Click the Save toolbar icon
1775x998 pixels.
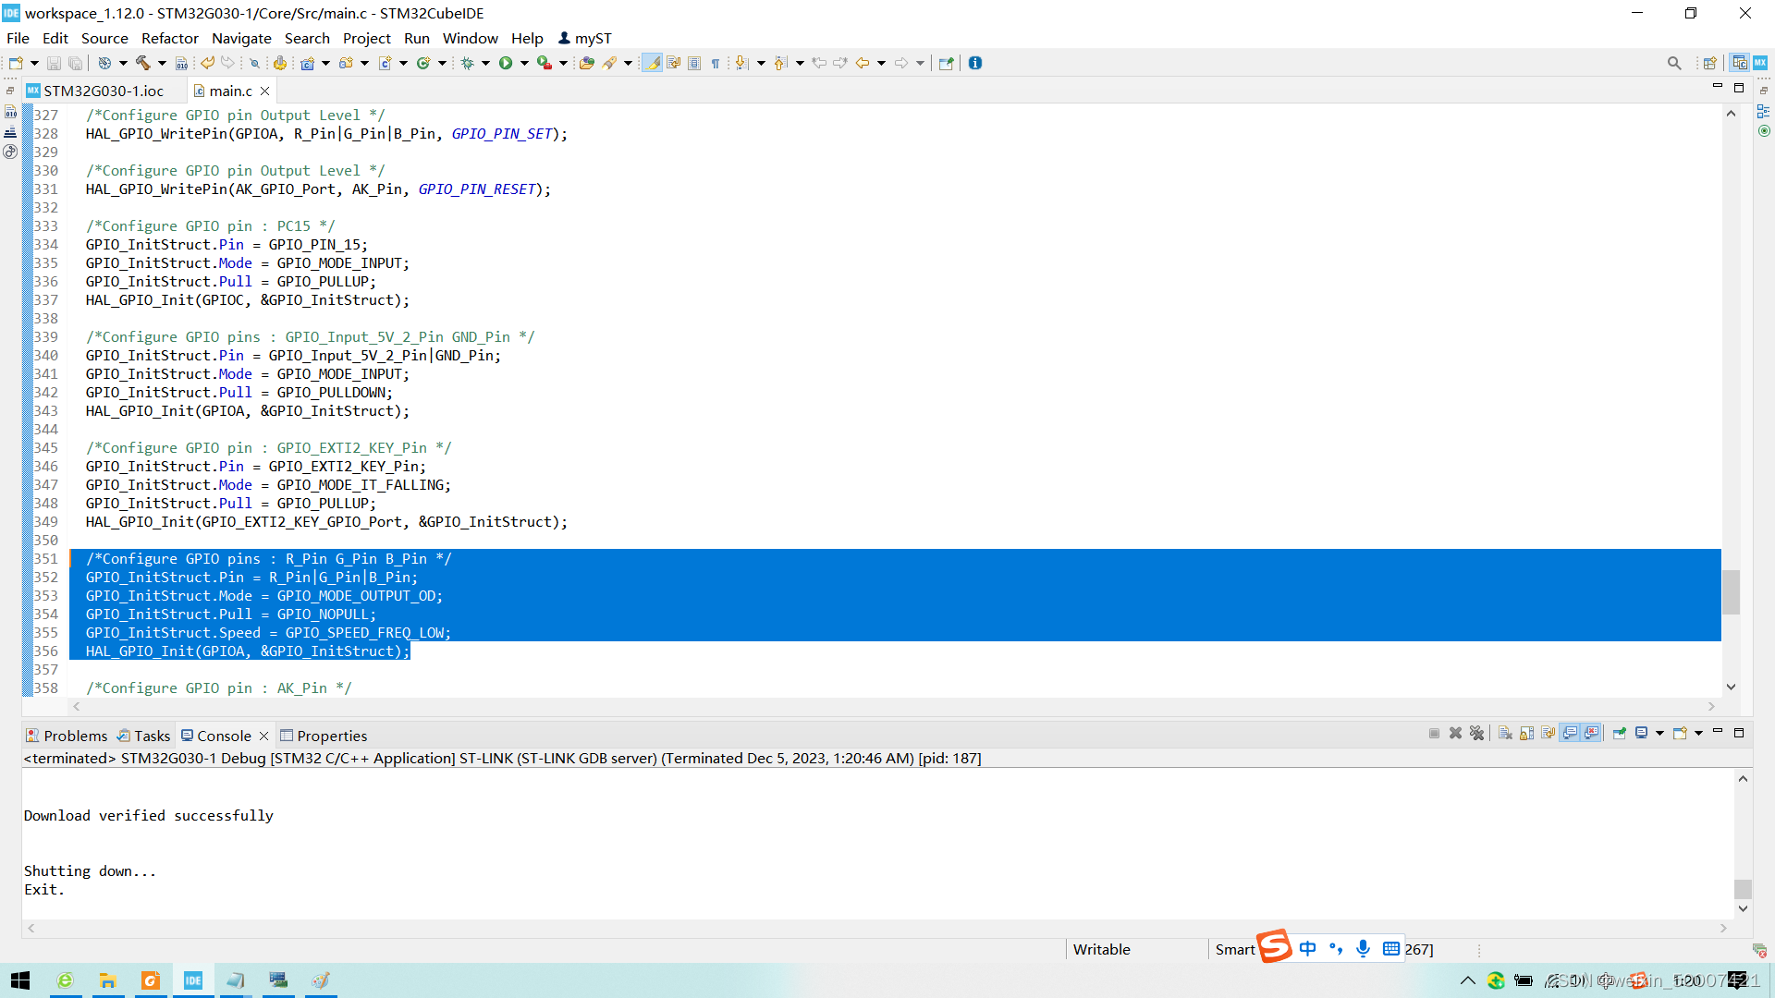(54, 63)
